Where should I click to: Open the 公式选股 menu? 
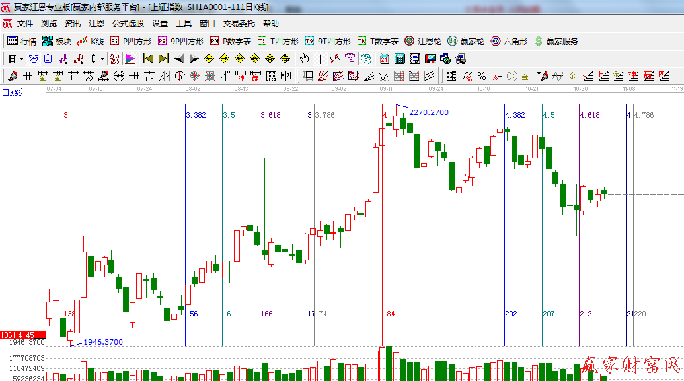[128, 23]
